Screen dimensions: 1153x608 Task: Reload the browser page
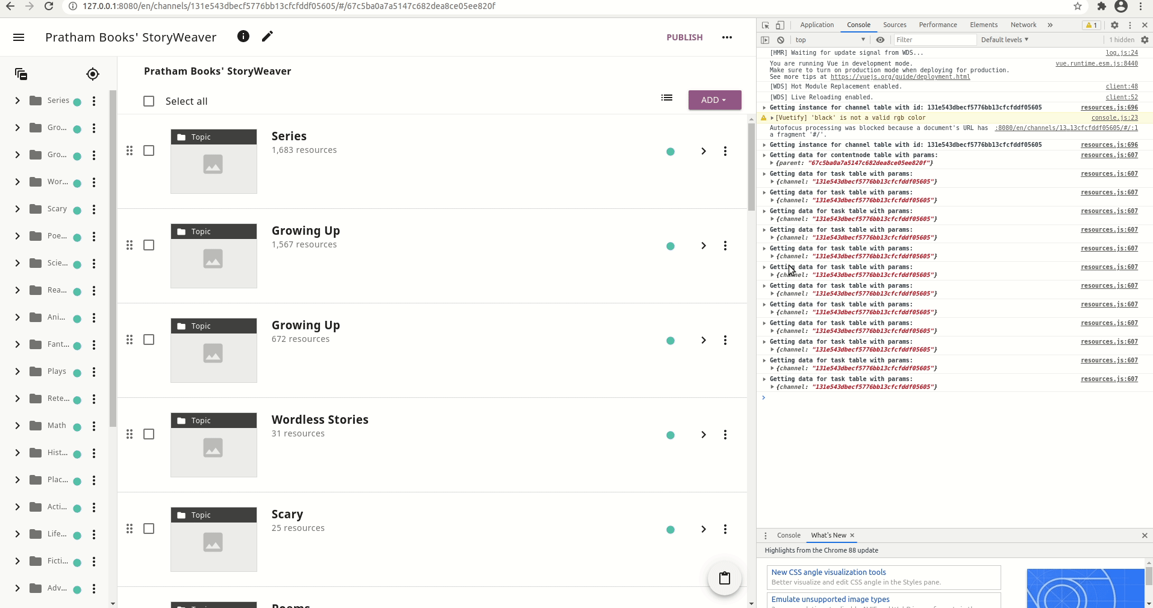49,6
